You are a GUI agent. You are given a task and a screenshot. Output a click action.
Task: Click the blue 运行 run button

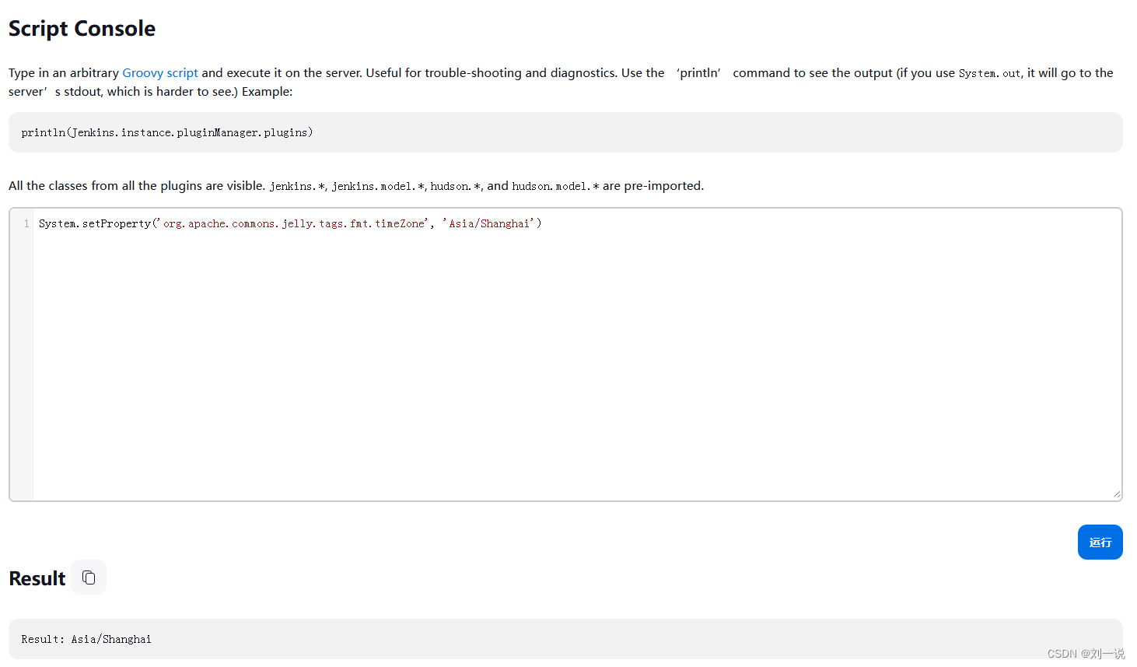click(1100, 542)
